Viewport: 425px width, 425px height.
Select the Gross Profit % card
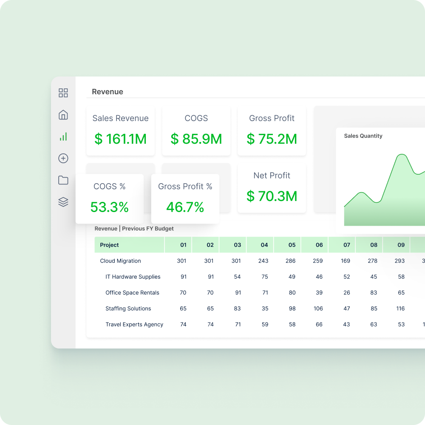(185, 198)
